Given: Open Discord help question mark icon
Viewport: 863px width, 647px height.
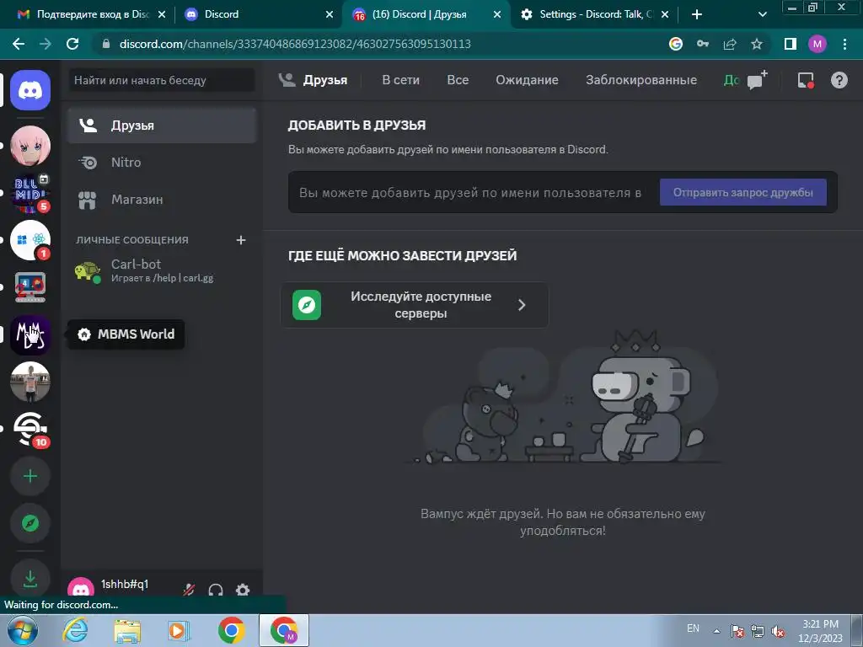Looking at the screenshot, I should click(839, 80).
